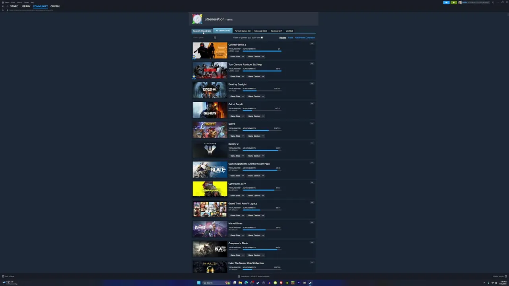509x286 pixels.
Task: Open the Marvel Rivals game thumbnail
Action: 210,229
